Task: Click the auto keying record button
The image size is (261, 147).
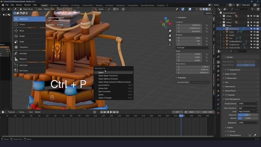Action: (95, 112)
